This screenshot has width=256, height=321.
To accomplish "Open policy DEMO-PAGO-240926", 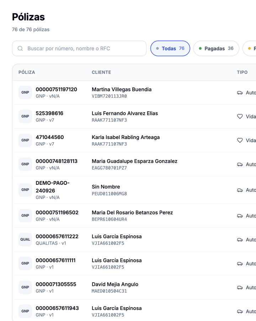I will point(53,187).
